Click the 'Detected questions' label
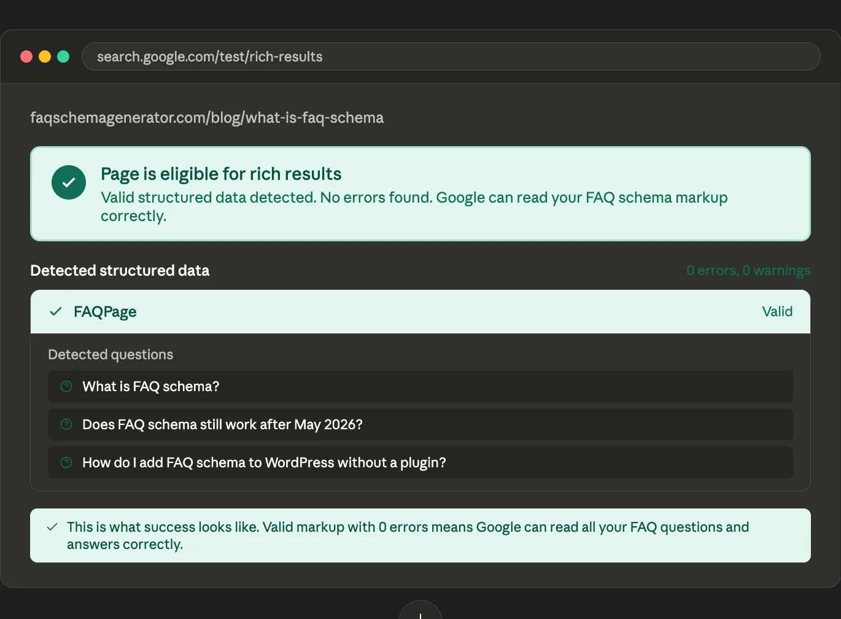This screenshot has width=841, height=619. [x=110, y=354]
